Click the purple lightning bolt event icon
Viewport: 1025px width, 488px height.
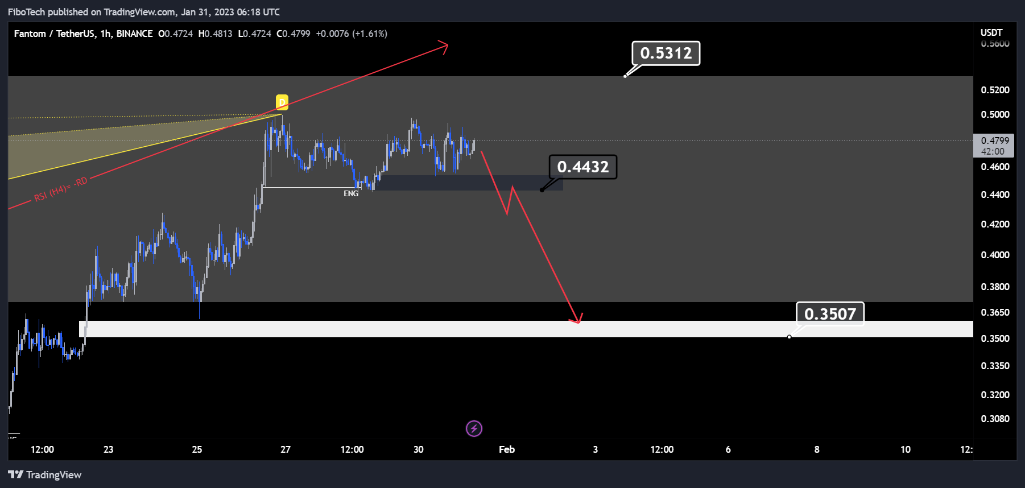coord(474,428)
